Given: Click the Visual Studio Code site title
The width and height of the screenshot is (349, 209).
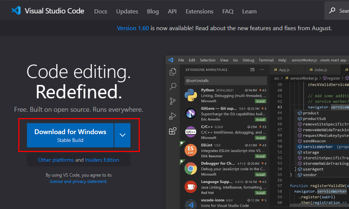Looking at the screenshot, I should point(55,11).
